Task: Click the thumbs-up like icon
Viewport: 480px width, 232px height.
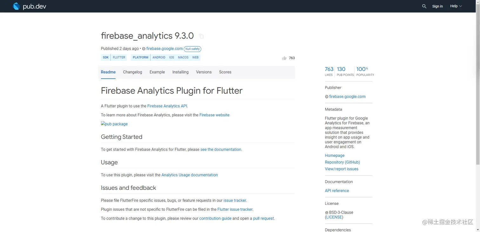Action: (x=284, y=58)
